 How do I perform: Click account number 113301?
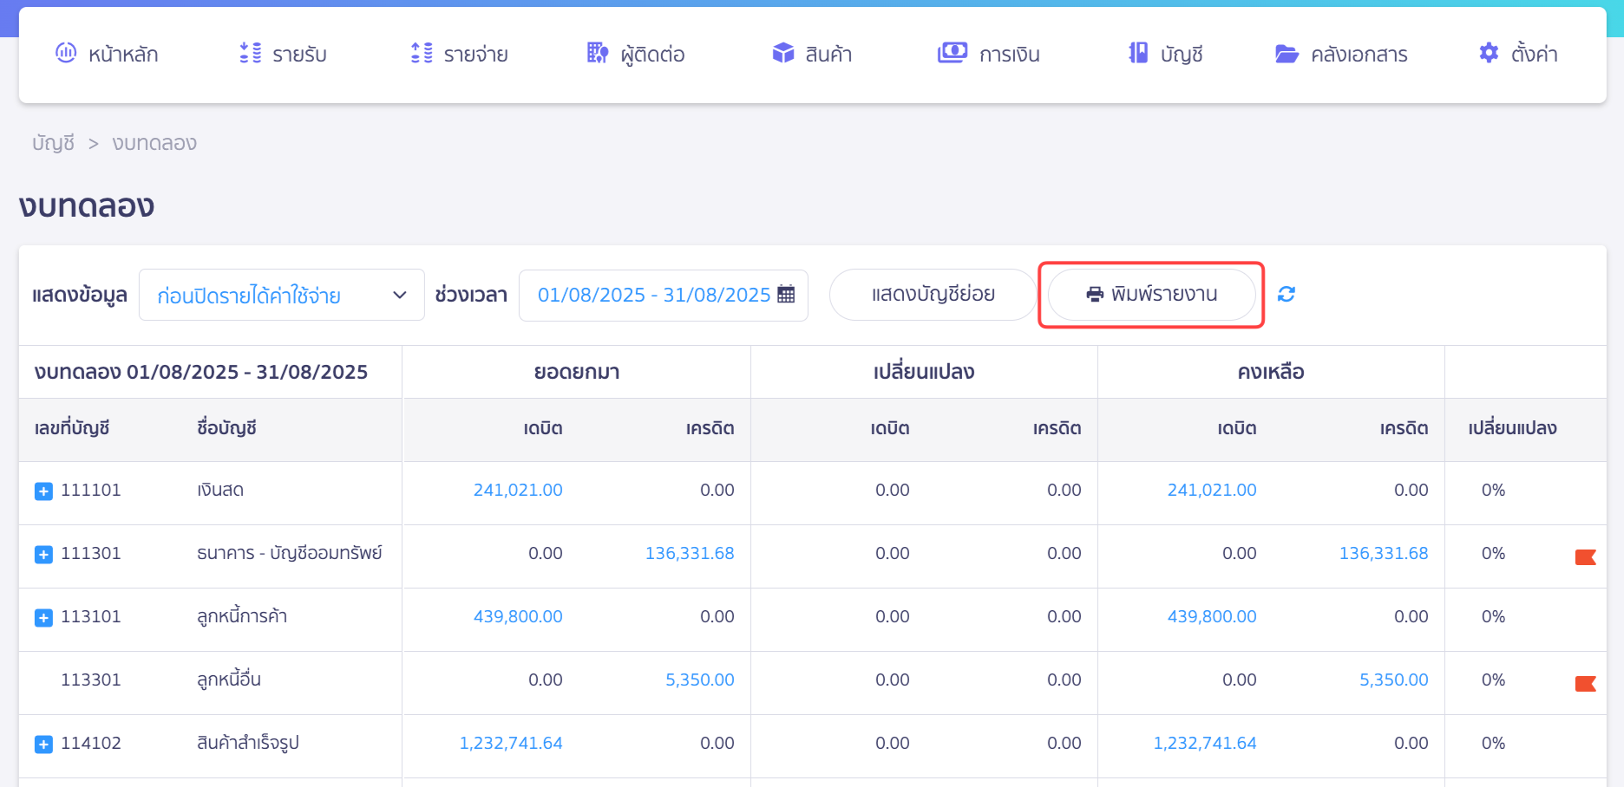coord(91,680)
